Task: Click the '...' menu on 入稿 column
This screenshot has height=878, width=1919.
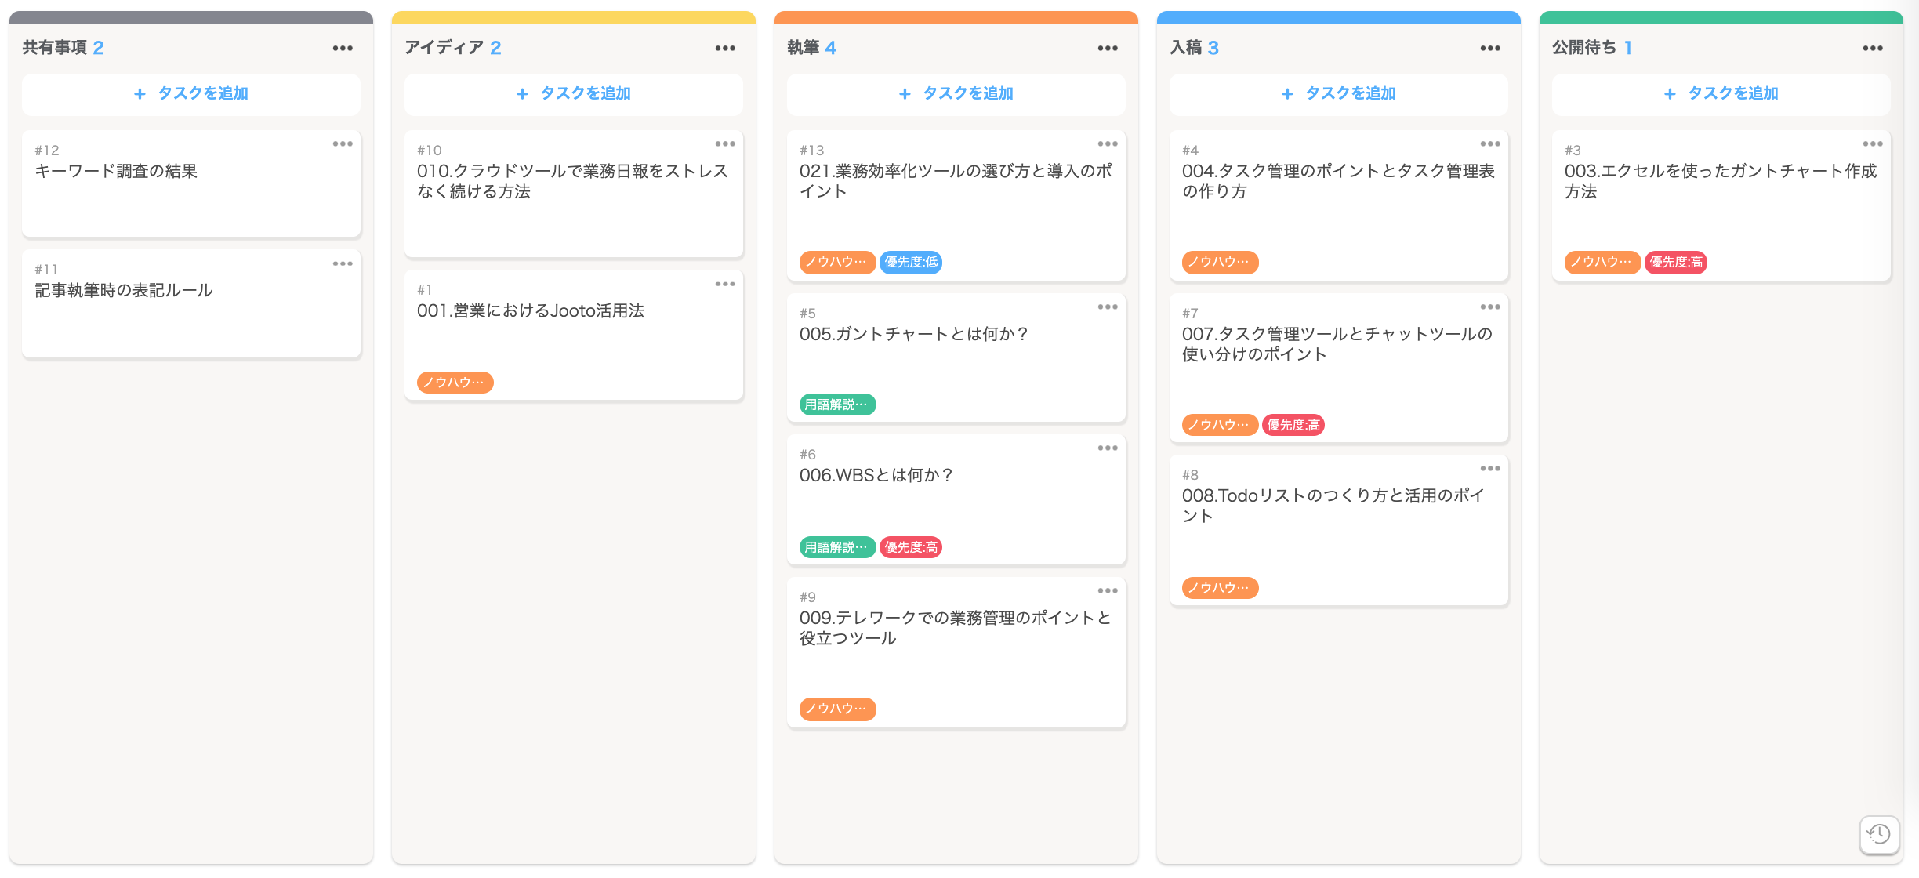Action: click(x=1492, y=48)
